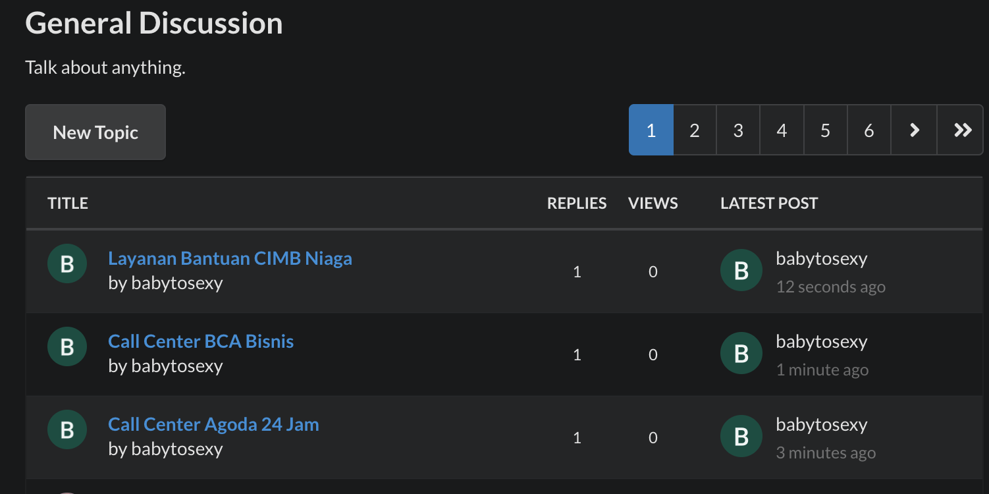Click author avatar beside Call Center Agoda 24 Jam
989x494 pixels.
(67, 429)
